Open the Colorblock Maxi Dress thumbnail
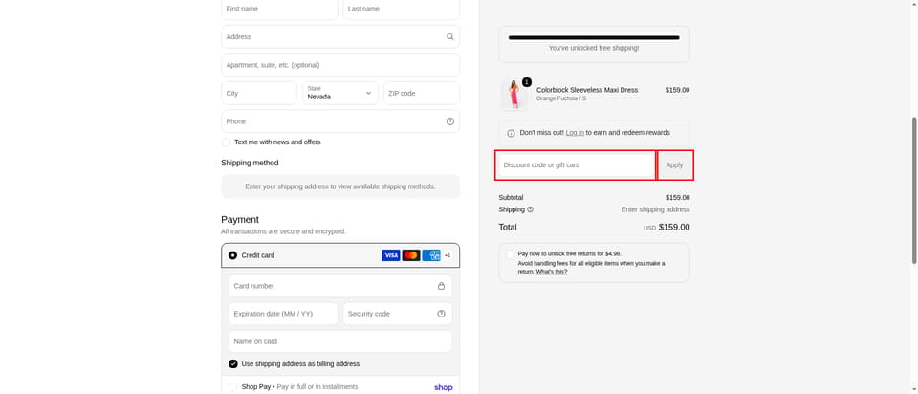Image resolution: width=918 pixels, height=394 pixels. (x=514, y=95)
